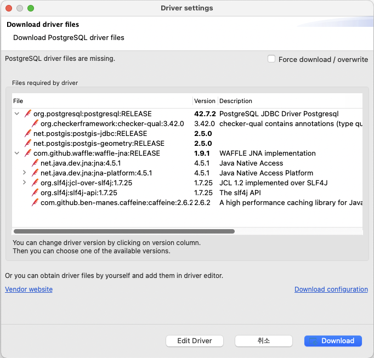Image resolution: width=374 pixels, height=358 pixels.
Task: Click the Description column header
Action: [290, 101]
